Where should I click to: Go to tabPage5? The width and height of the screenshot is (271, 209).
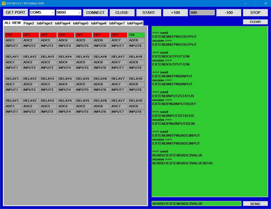[x=80, y=23]
